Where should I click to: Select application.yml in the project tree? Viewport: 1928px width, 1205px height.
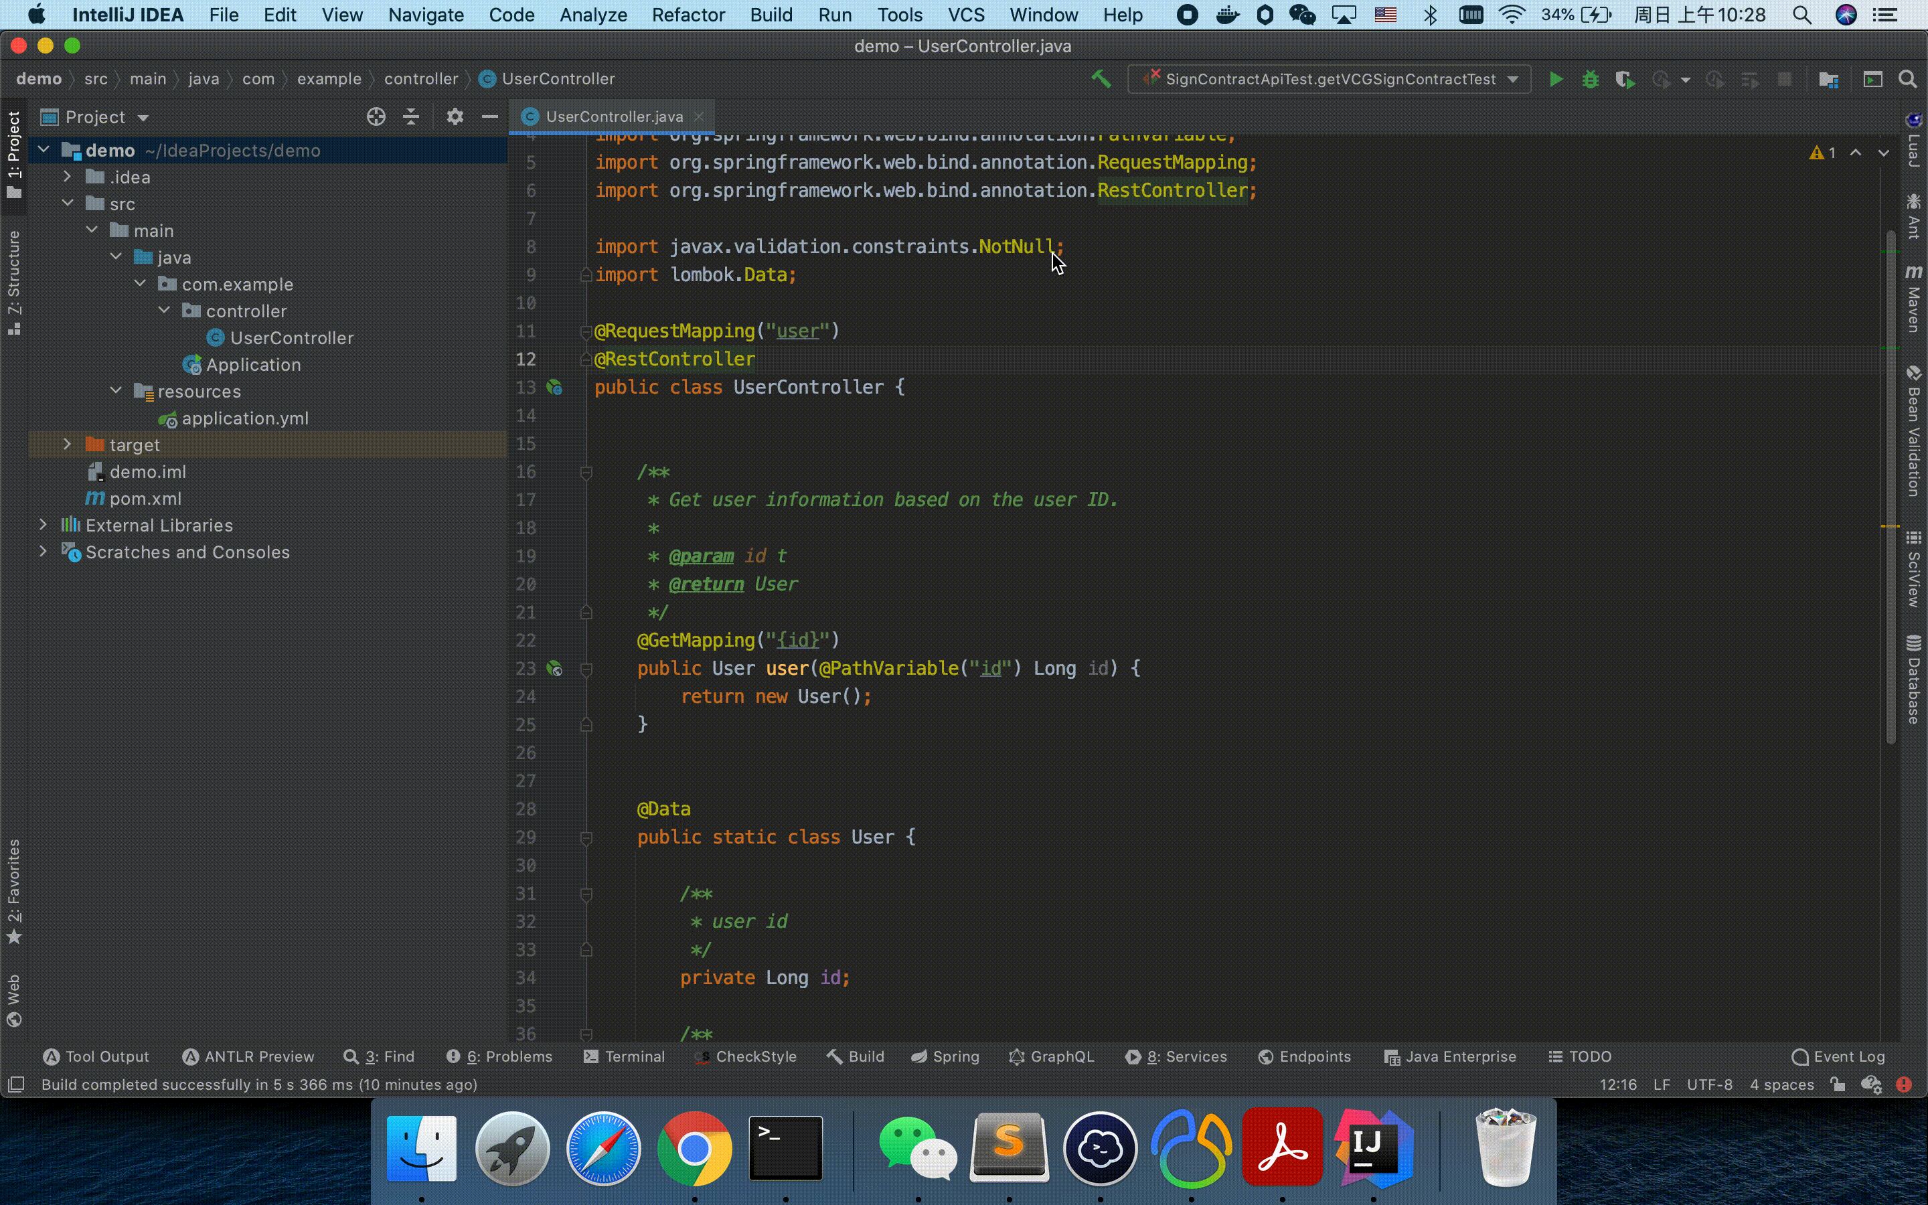pos(244,418)
